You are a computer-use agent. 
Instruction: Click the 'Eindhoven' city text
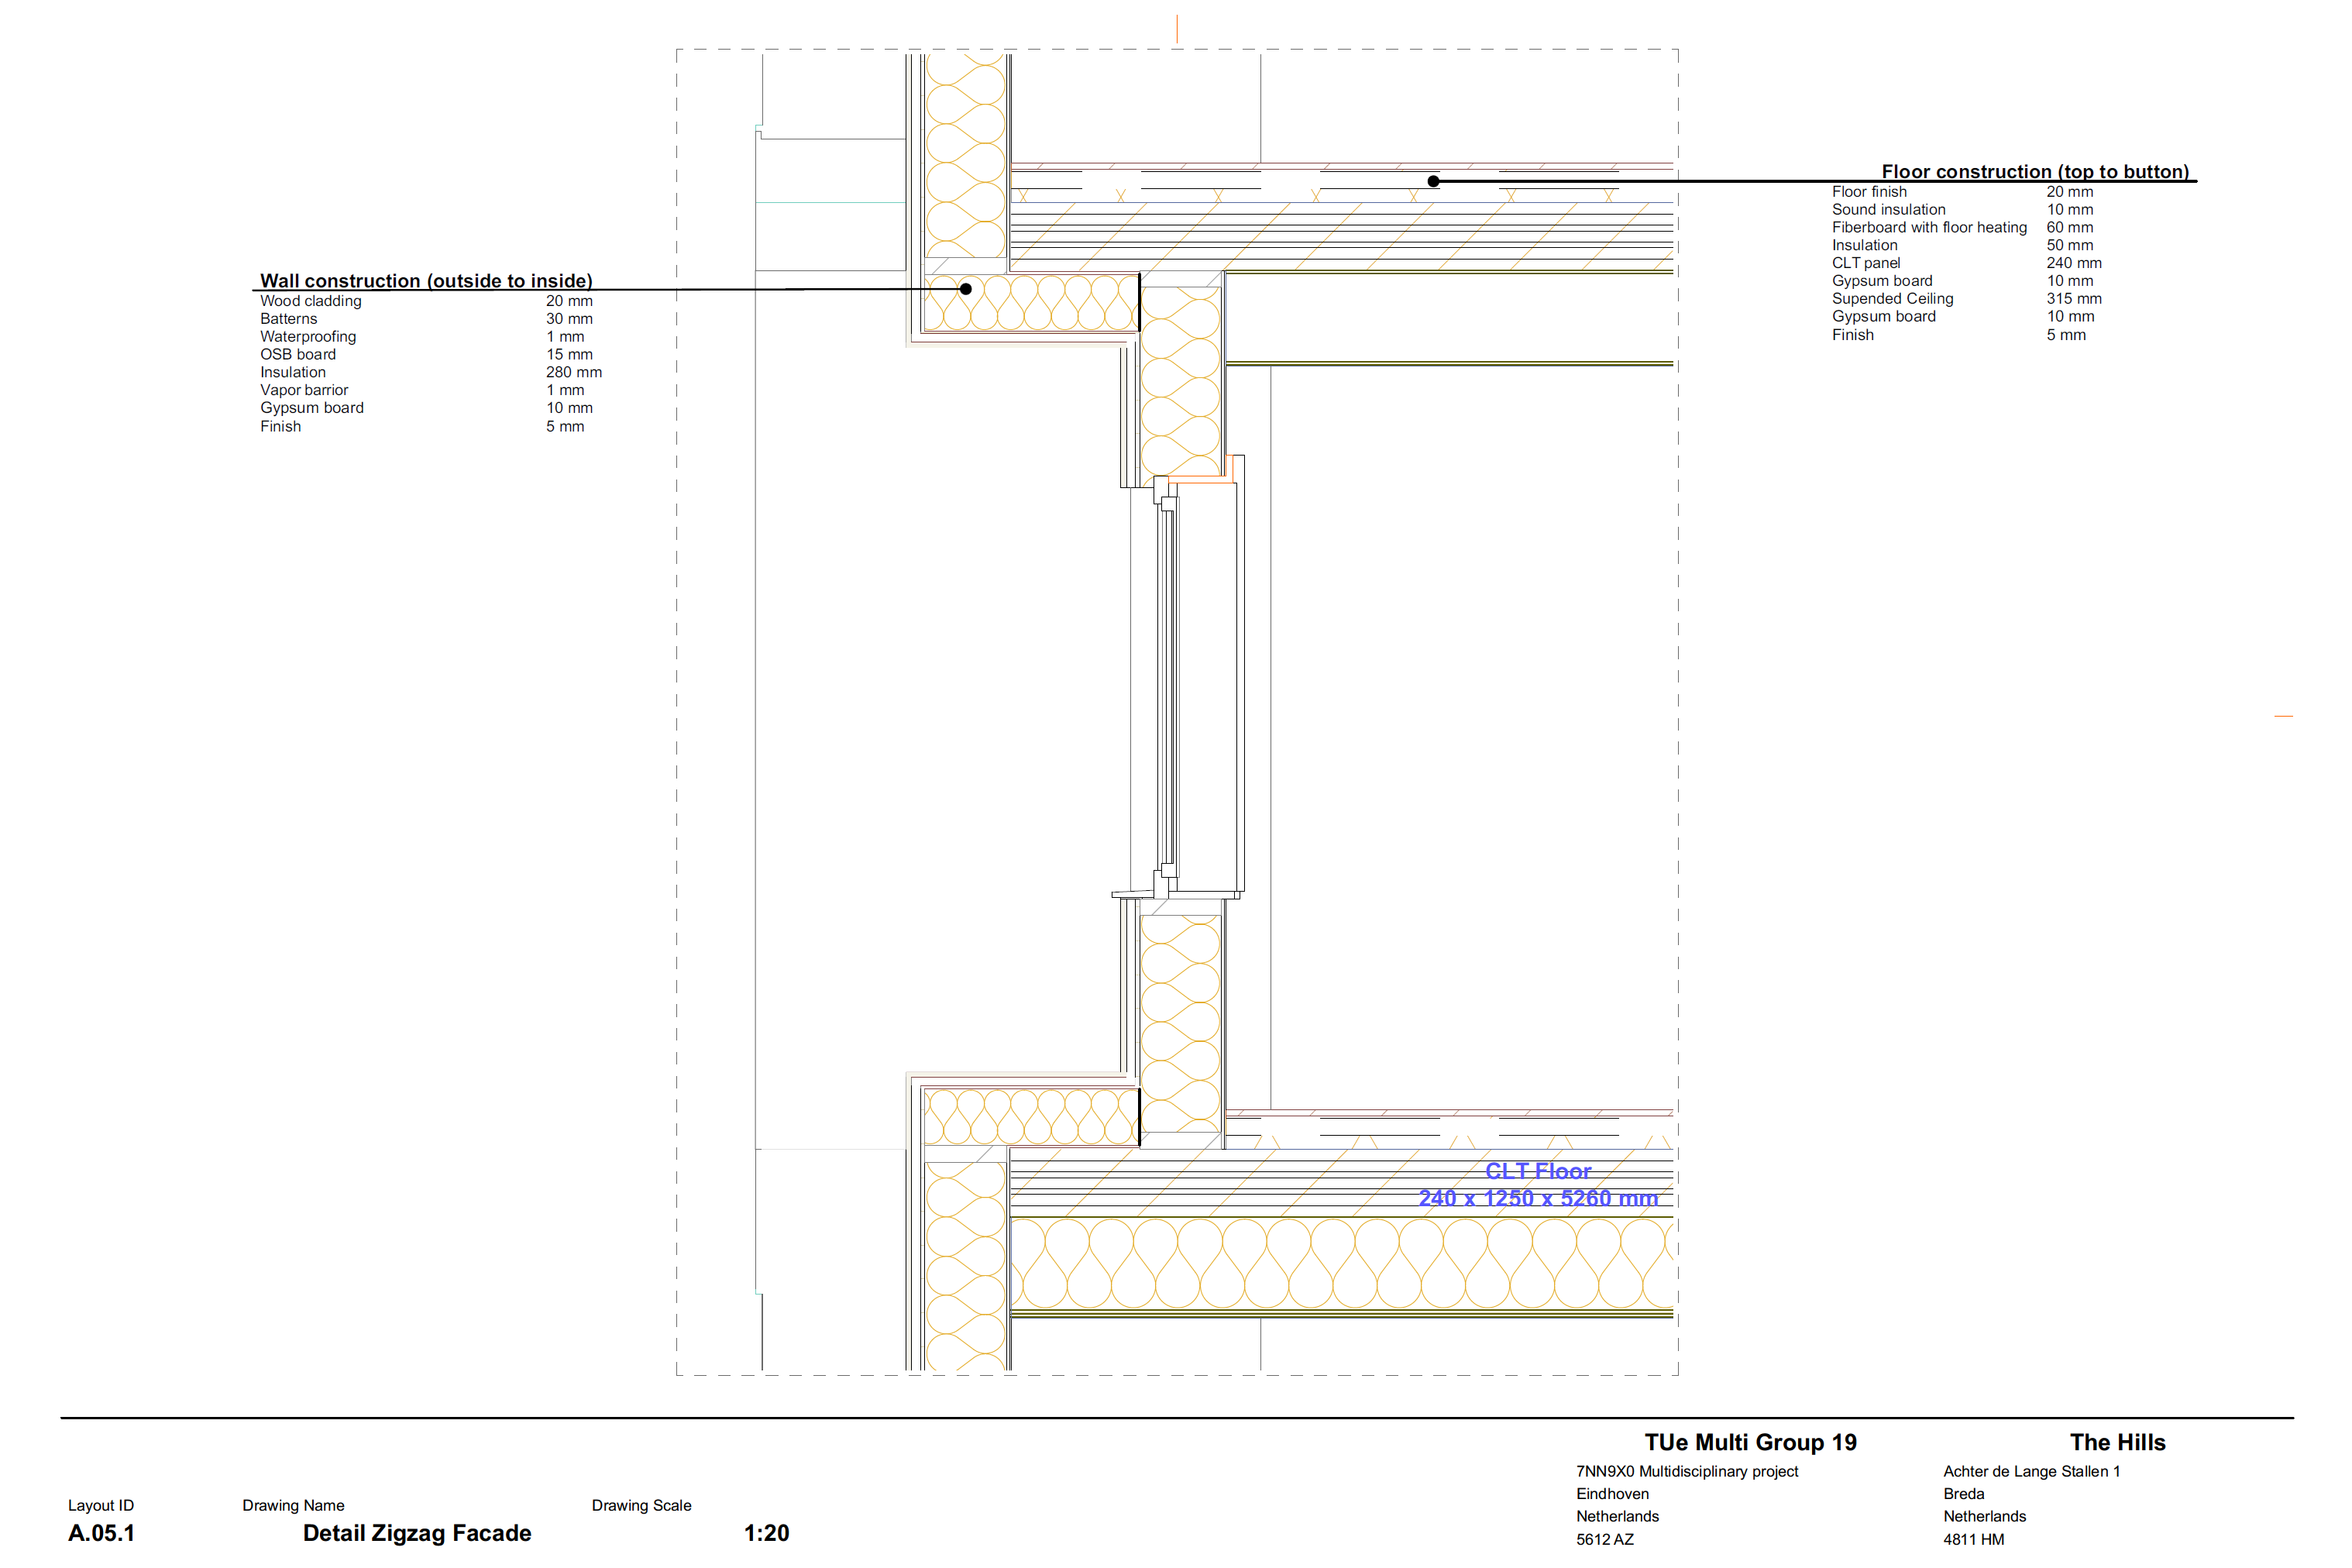pos(1612,1494)
